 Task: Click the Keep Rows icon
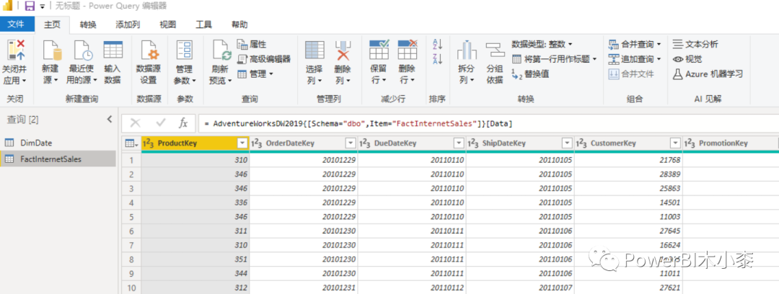[379, 50]
